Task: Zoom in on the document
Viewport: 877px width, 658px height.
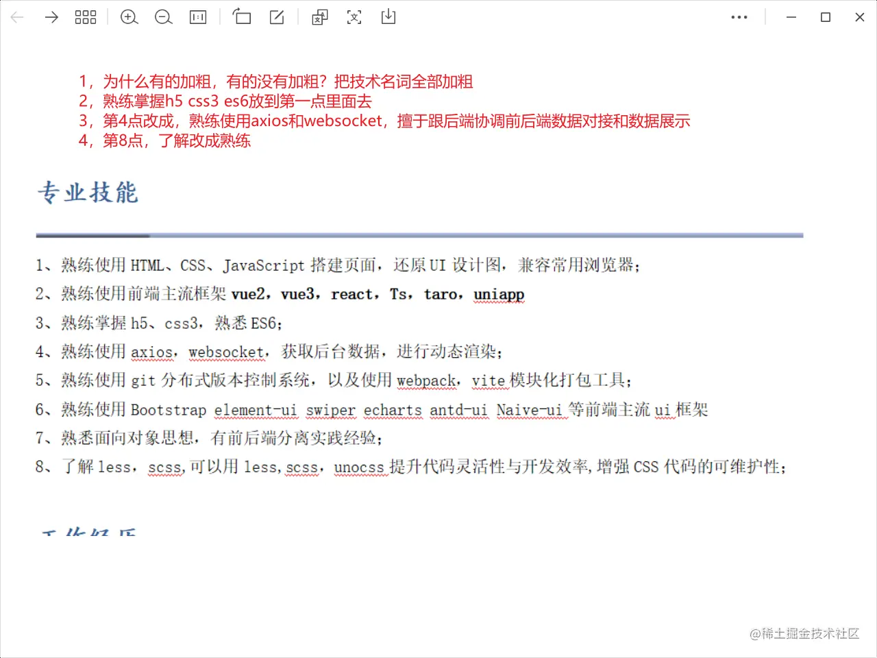Action: 129,17
